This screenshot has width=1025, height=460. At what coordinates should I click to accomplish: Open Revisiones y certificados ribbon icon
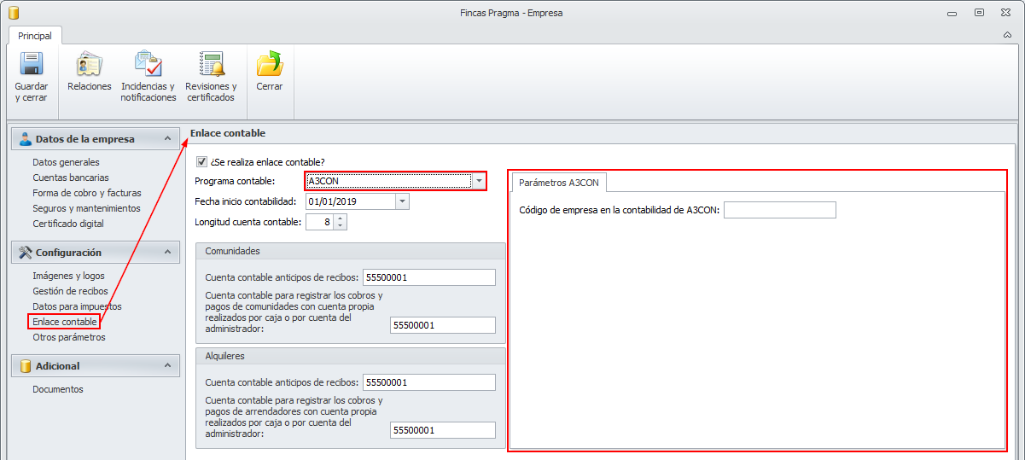[211, 64]
